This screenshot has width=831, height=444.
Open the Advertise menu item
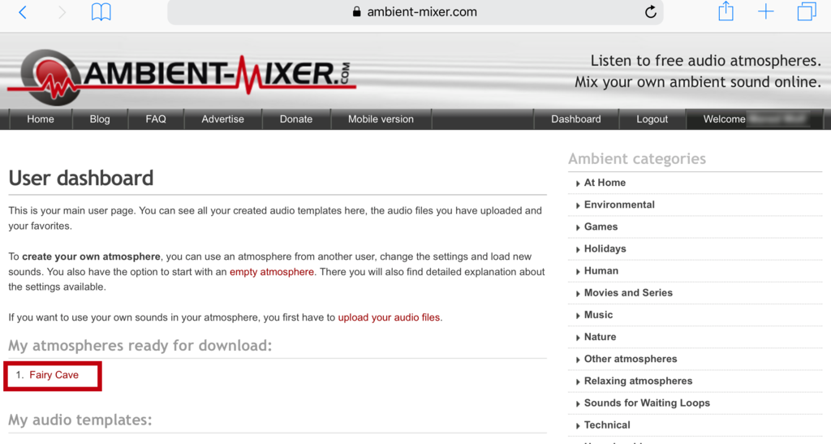pyautogui.click(x=222, y=119)
